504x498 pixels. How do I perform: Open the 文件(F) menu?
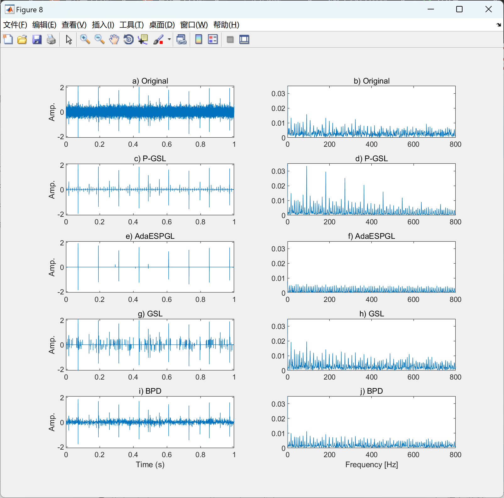15,25
